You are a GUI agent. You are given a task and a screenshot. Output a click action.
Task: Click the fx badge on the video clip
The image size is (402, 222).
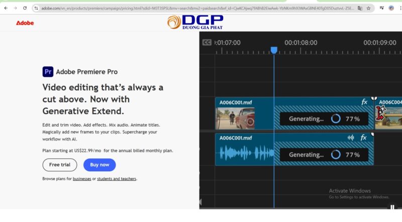(x=364, y=102)
